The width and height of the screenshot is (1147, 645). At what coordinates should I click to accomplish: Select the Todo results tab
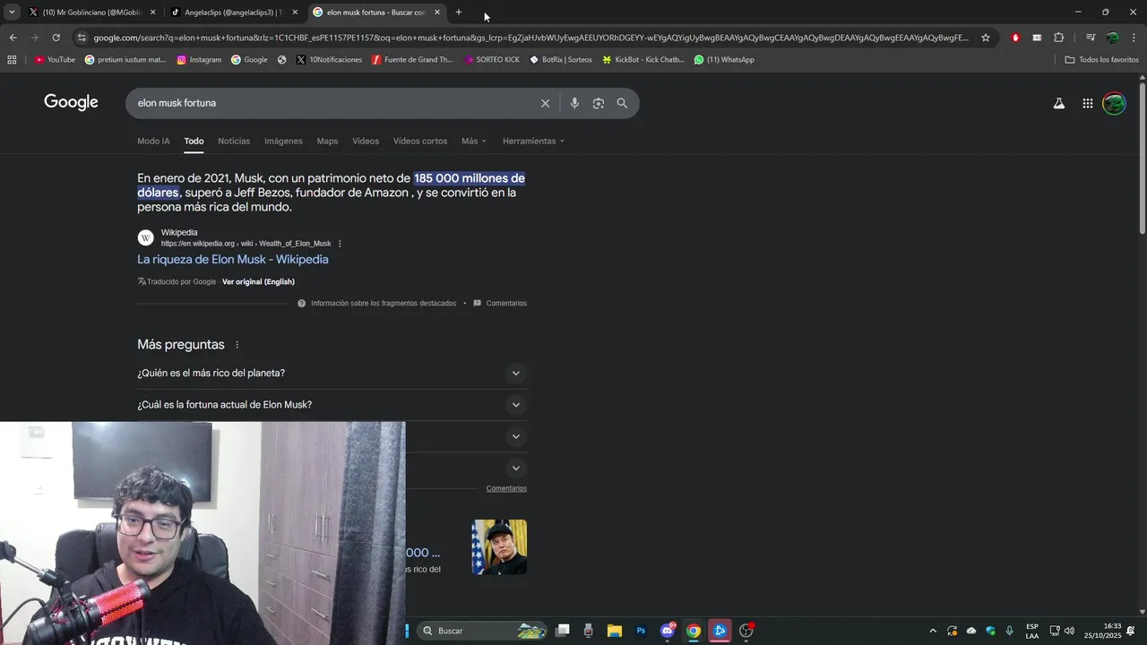pyautogui.click(x=194, y=142)
